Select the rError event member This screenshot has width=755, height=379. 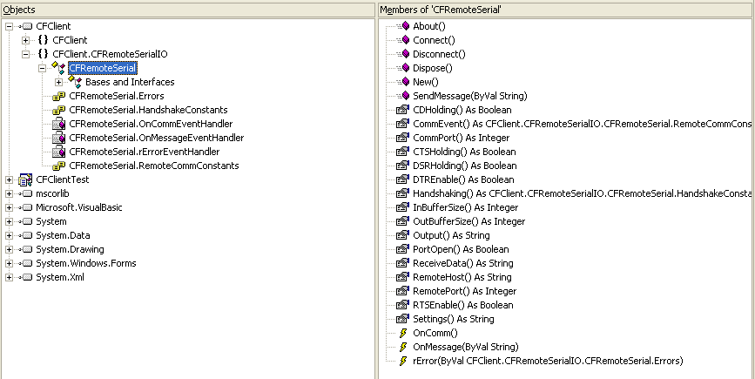[x=548, y=361]
